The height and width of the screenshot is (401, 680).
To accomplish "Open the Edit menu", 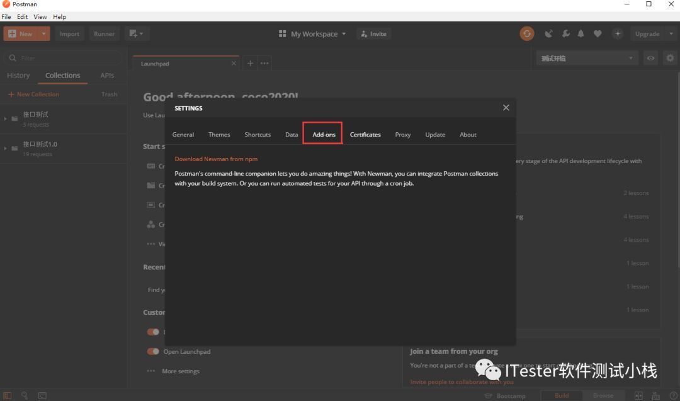I will coord(23,17).
